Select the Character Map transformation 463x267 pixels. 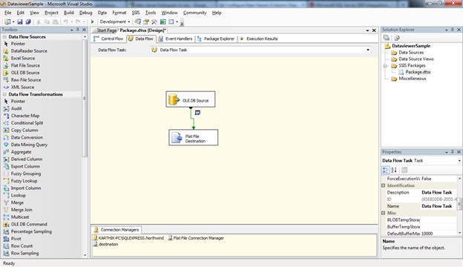click(x=25, y=116)
